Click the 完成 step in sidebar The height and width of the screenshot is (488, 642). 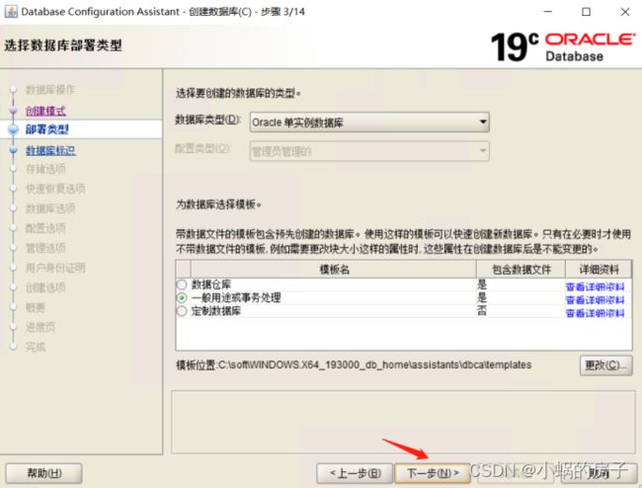pyautogui.click(x=36, y=347)
